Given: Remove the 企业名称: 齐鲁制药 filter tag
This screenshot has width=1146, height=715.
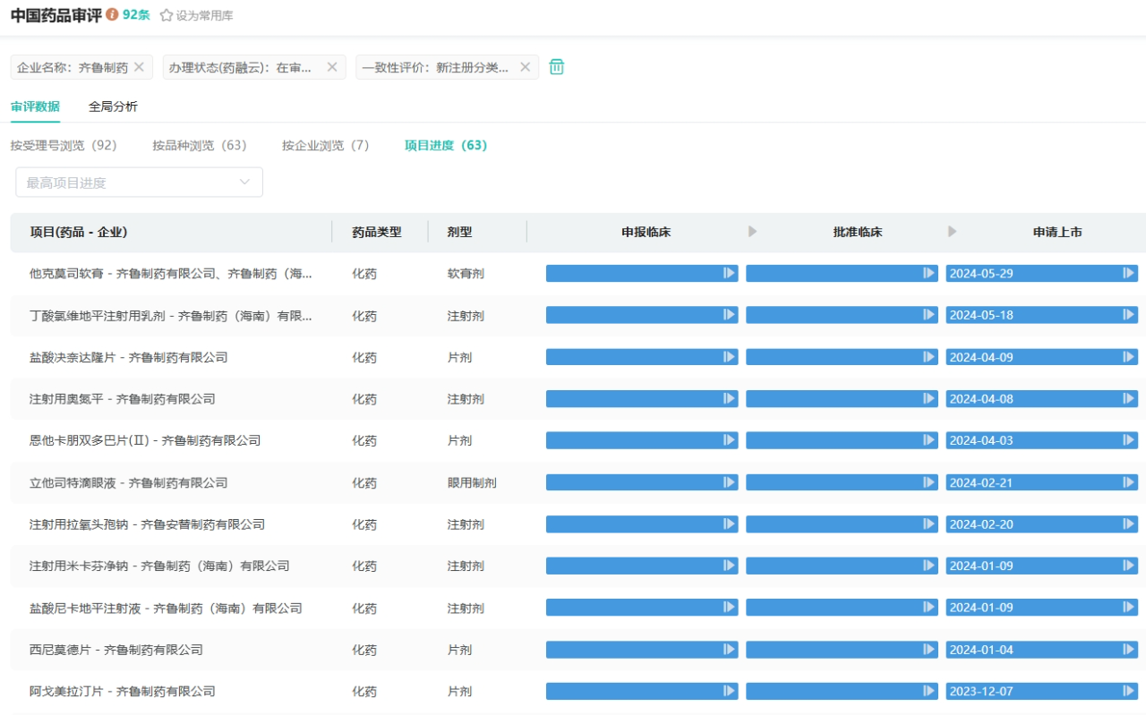Looking at the screenshot, I should (x=139, y=67).
